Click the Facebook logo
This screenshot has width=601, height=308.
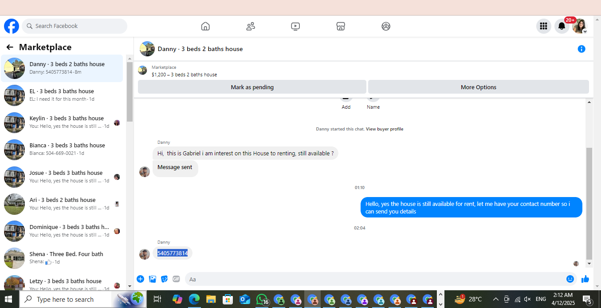[x=12, y=26]
